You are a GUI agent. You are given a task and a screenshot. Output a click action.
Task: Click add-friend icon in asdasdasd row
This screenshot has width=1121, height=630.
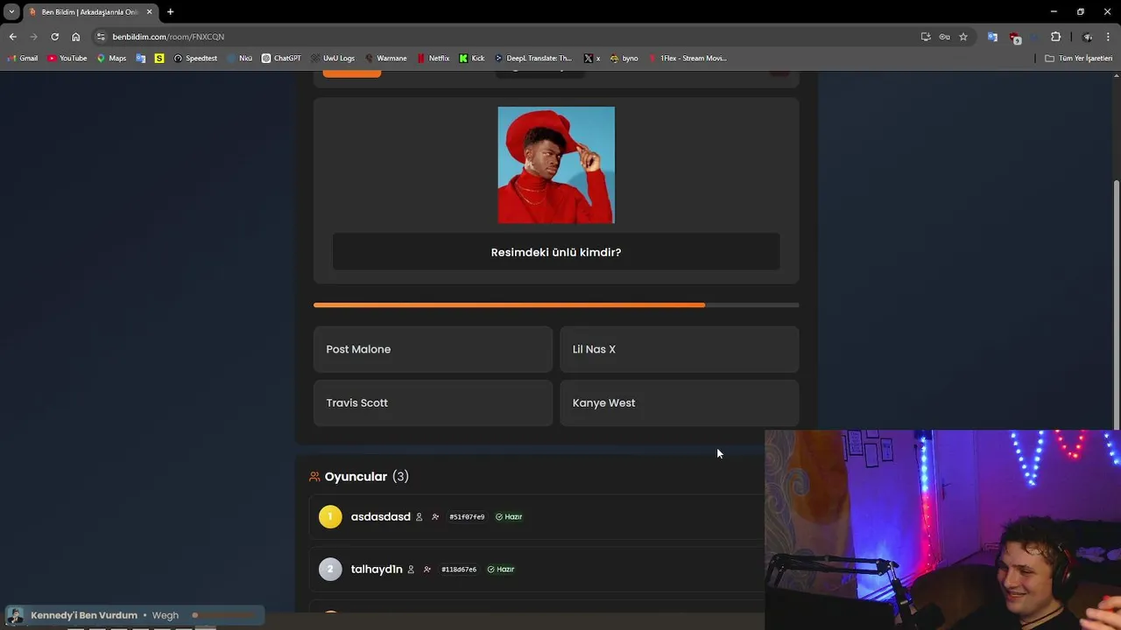435,517
